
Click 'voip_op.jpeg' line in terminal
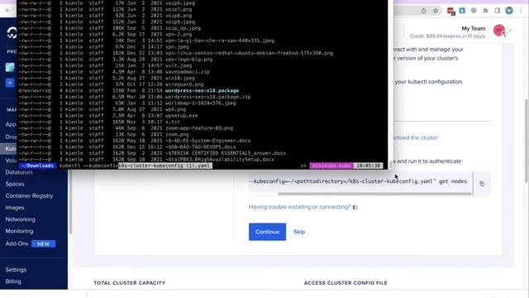pyautogui.click(x=183, y=28)
